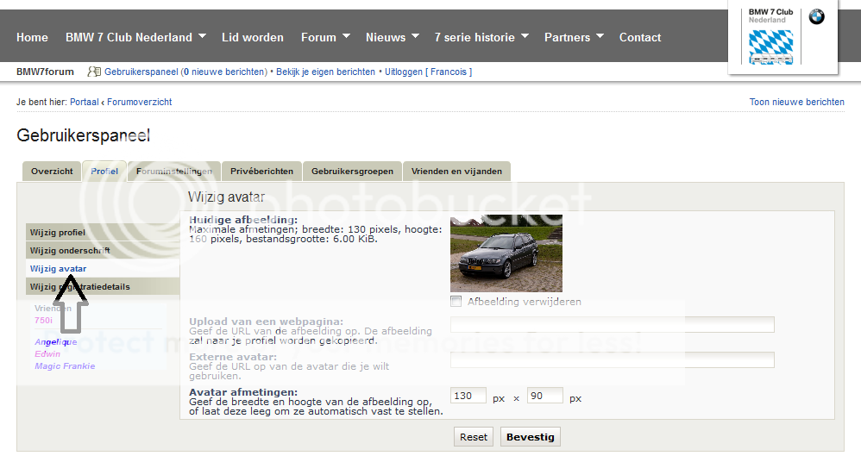Image resolution: width=861 pixels, height=456 pixels.
Task: Switch to the Gebruikersgroepen tab
Action: (352, 172)
